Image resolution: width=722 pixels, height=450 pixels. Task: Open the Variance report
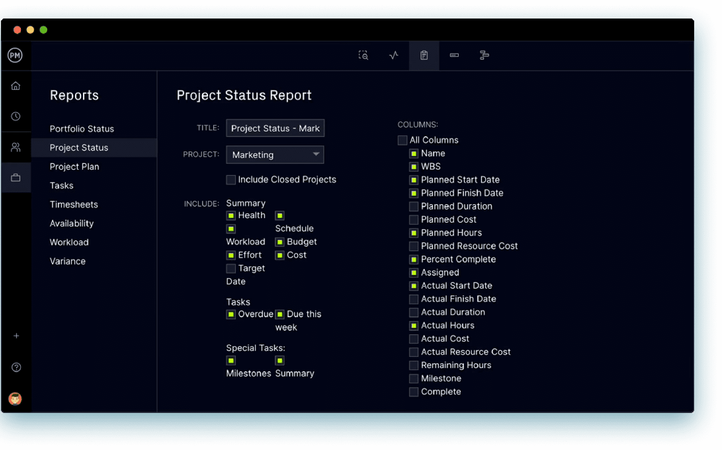tap(68, 261)
